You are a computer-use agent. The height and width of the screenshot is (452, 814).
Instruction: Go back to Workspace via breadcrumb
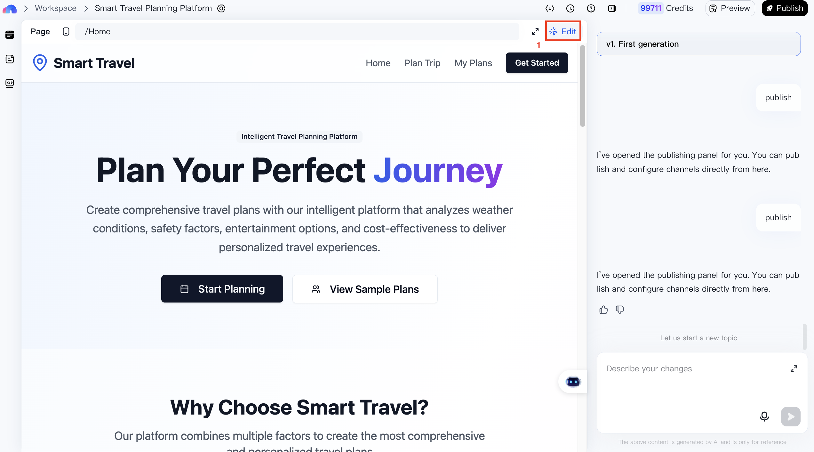point(55,8)
